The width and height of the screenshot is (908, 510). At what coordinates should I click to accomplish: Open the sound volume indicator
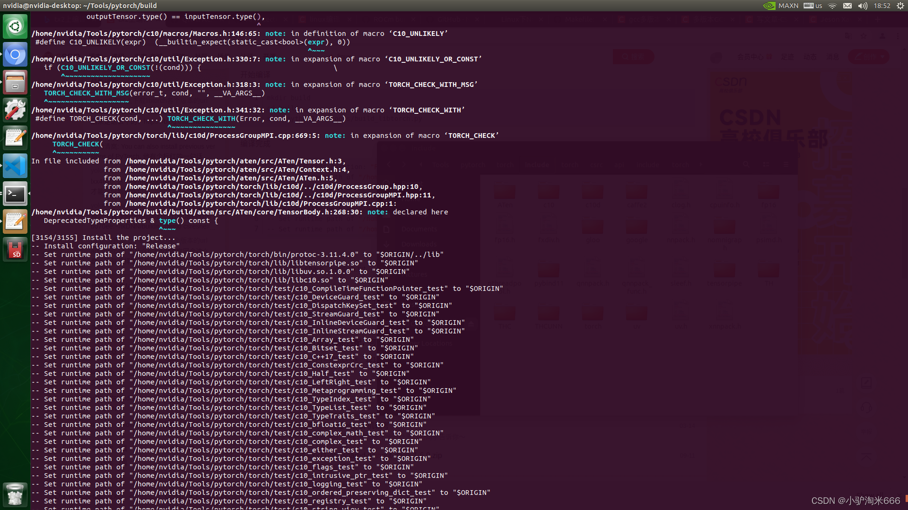(x=863, y=6)
